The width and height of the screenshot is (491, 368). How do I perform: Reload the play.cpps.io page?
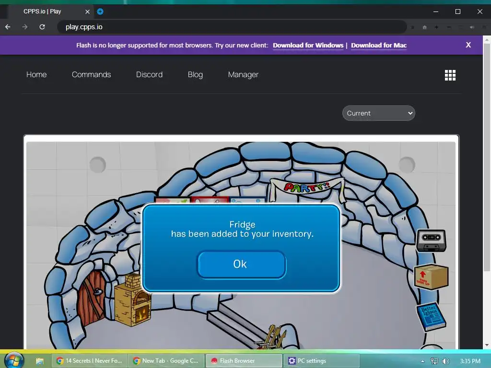tap(42, 27)
